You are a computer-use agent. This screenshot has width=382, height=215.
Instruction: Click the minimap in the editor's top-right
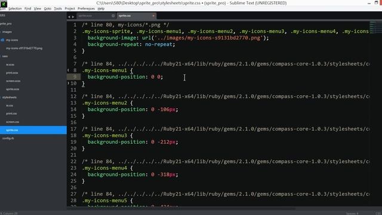[x=375, y=27]
